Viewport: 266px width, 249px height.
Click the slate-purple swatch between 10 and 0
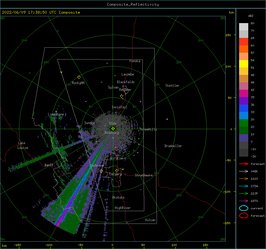tap(244, 138)
